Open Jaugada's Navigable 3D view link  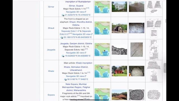[76, 53]
